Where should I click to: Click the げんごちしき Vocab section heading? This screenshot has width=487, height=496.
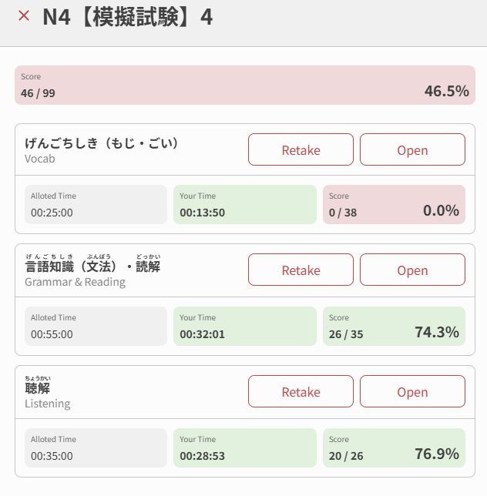101,143
